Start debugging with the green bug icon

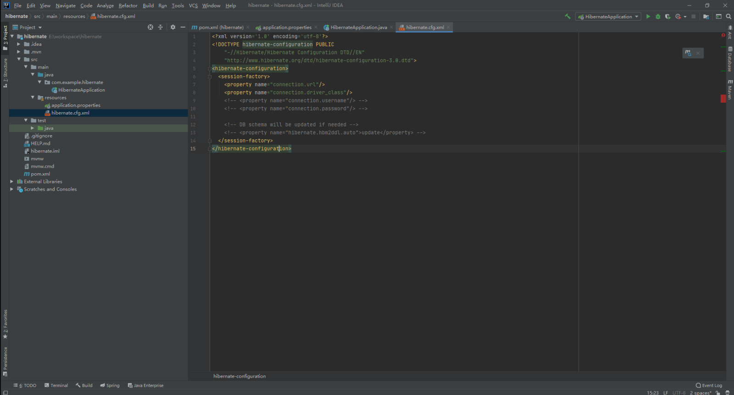(x=658, y=16)
